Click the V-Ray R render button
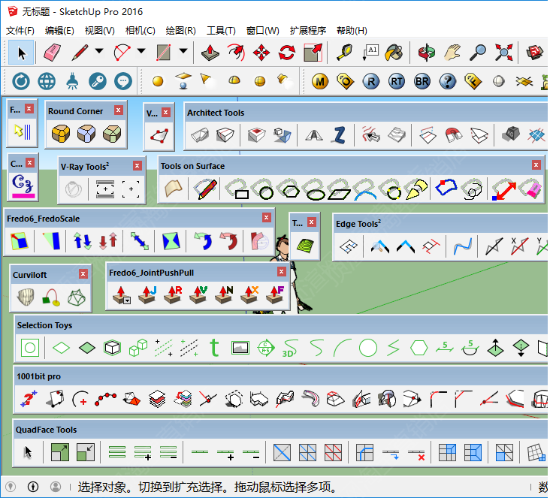553x498 pixels. 371,81
